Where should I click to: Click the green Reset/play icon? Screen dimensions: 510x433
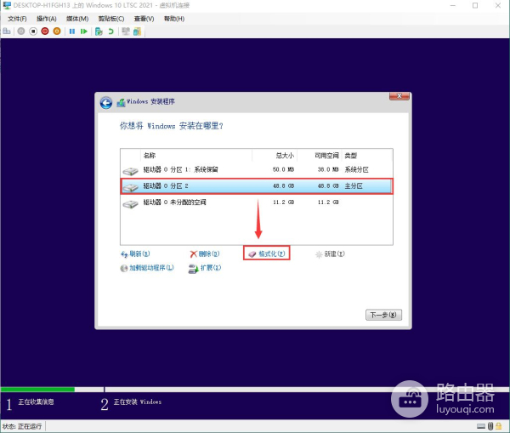84,31
